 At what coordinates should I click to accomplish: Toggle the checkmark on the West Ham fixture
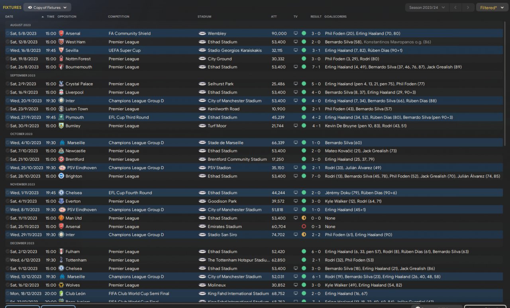(8, 42)
